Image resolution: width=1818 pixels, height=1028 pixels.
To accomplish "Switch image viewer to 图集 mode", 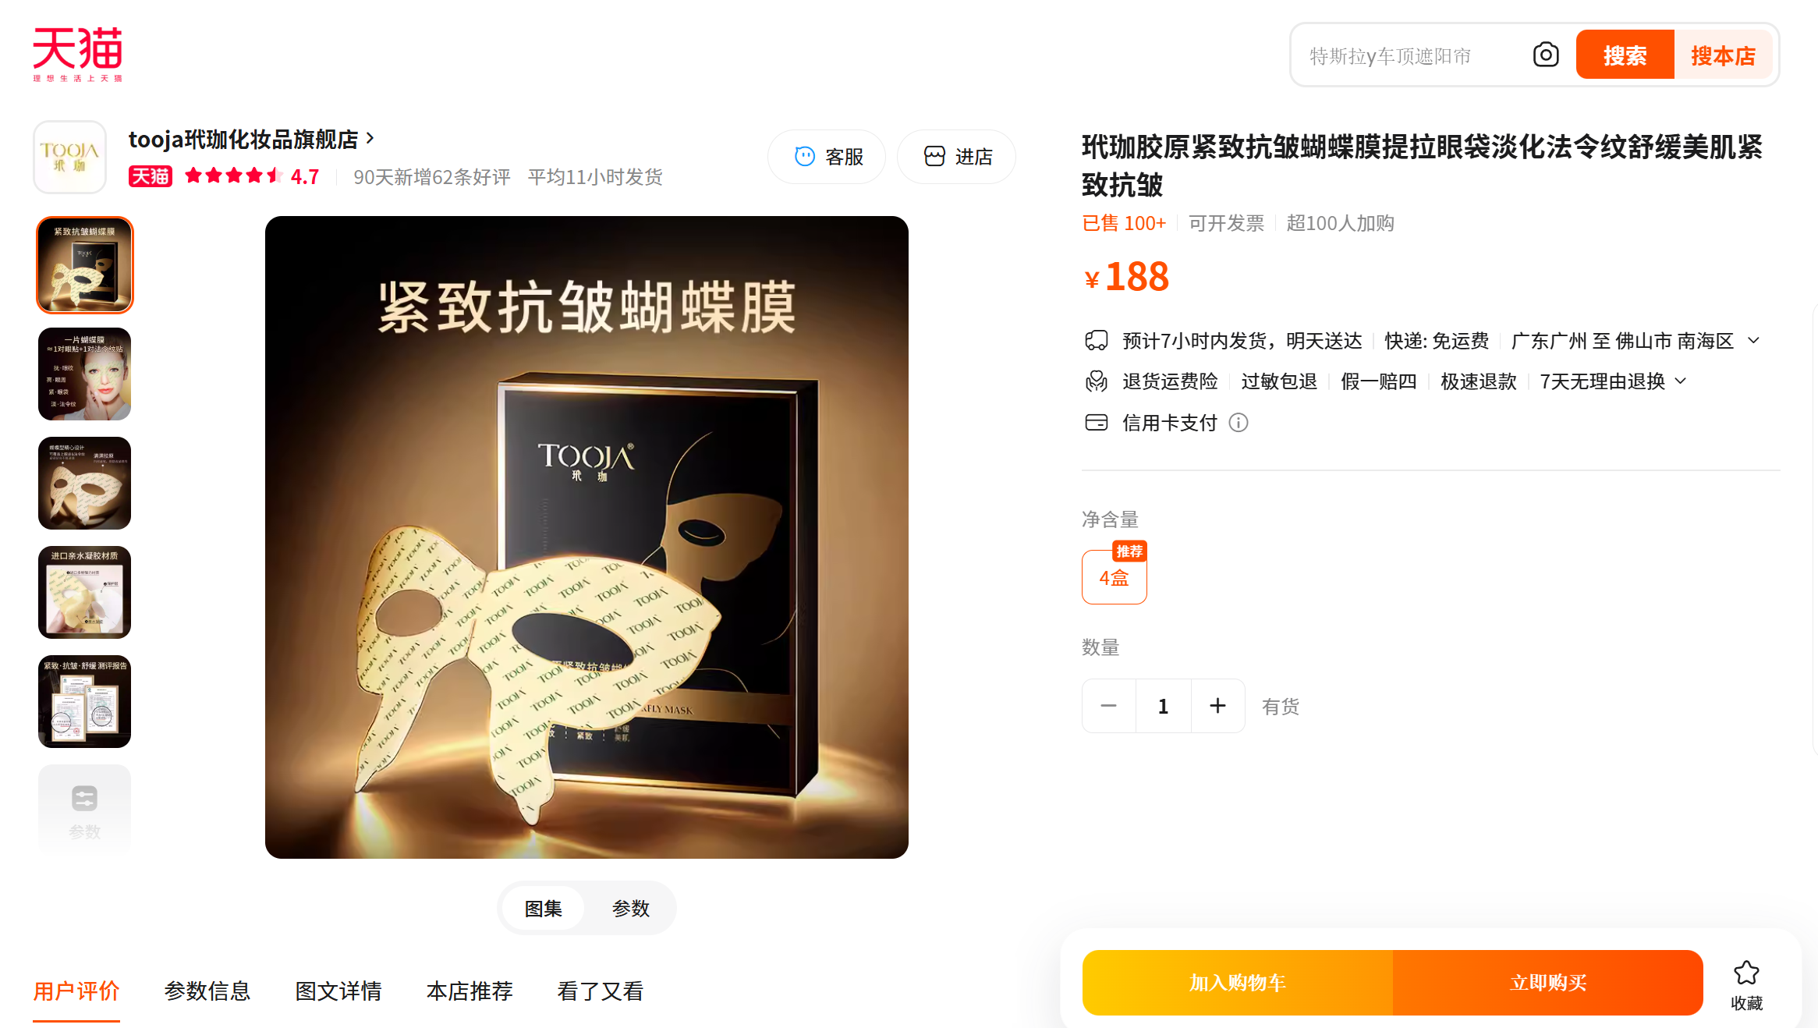I will [x=543, y=908].
